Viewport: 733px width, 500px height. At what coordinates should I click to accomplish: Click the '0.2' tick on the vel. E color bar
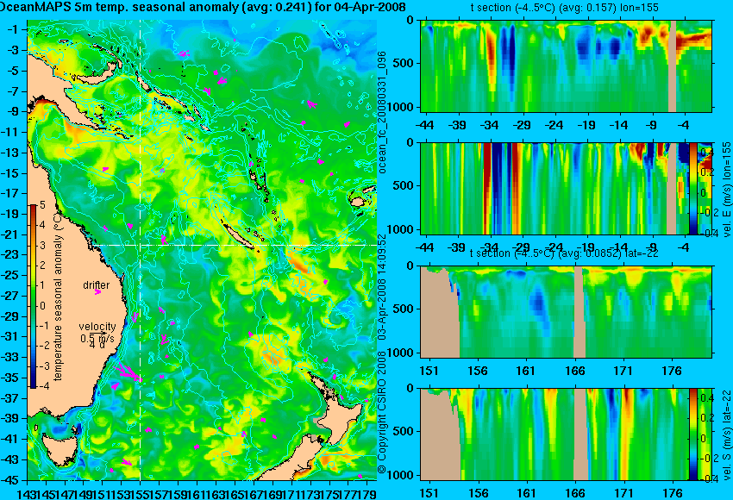(706, 172)
